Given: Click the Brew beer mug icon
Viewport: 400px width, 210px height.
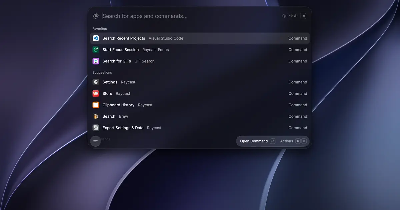Looking at the screenshot, I should tap(96, 116).
